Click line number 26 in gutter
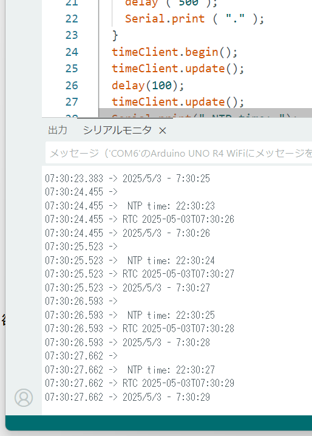 (72, 86)
